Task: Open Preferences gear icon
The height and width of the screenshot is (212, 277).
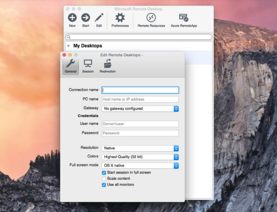Action: tap(120, 18)
